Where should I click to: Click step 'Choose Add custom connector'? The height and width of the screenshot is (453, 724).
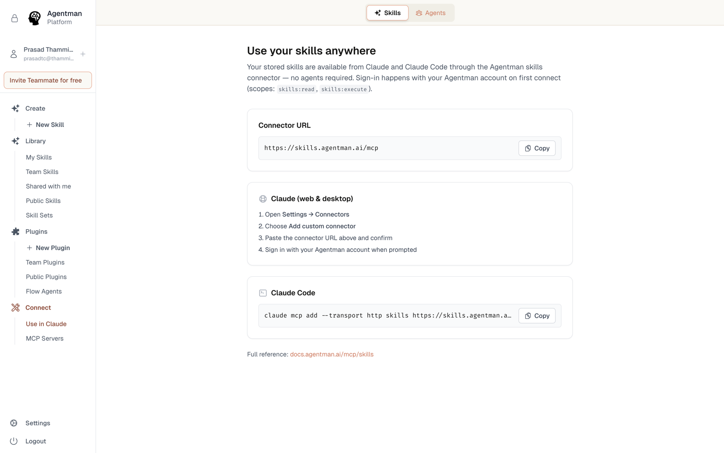coord(307,226)
